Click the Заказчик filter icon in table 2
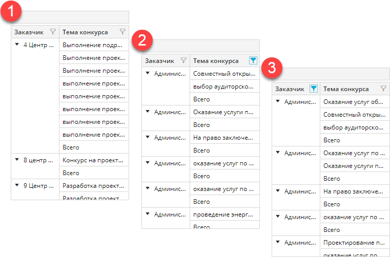Viewport: 390px width, 257px height. 183,60
